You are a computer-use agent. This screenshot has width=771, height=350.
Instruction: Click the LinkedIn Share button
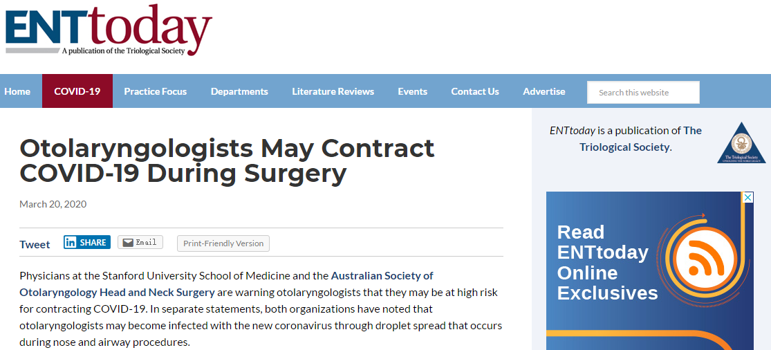coord(87,242)
